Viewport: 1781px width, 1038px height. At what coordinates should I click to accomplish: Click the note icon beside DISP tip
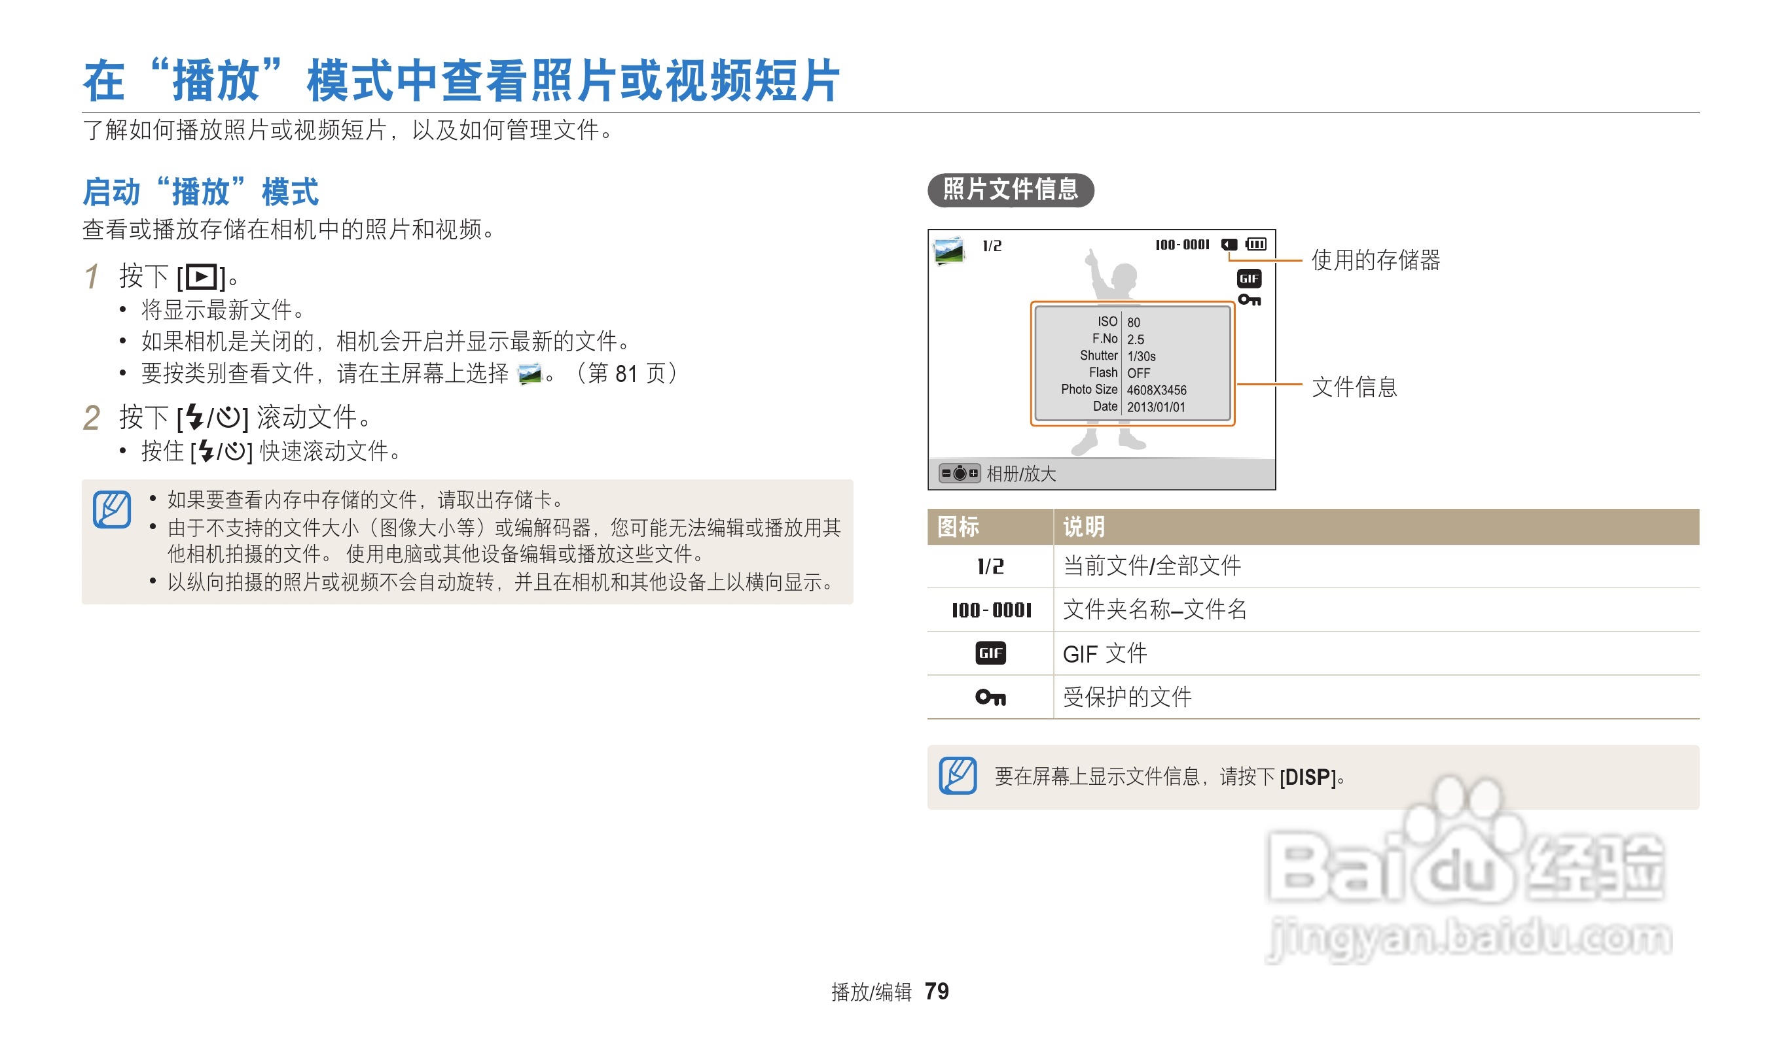[958, 776]
